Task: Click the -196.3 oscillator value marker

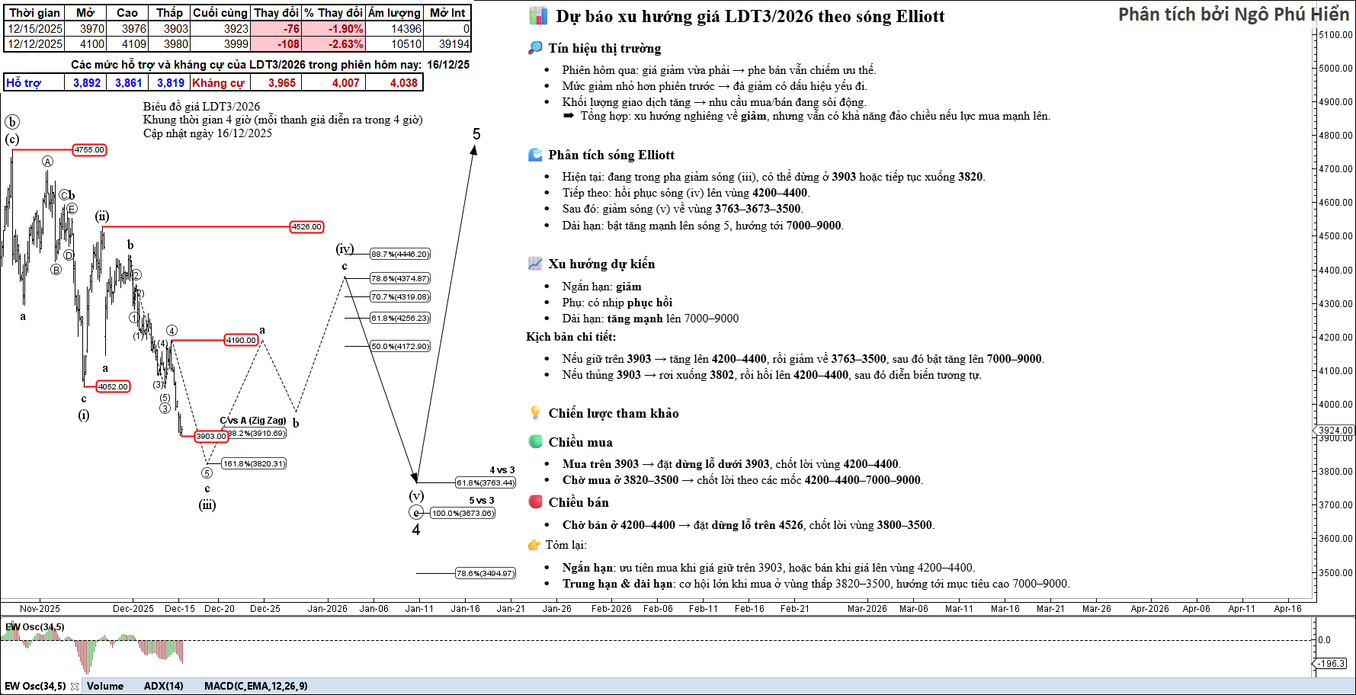Action: (1332, 664)
